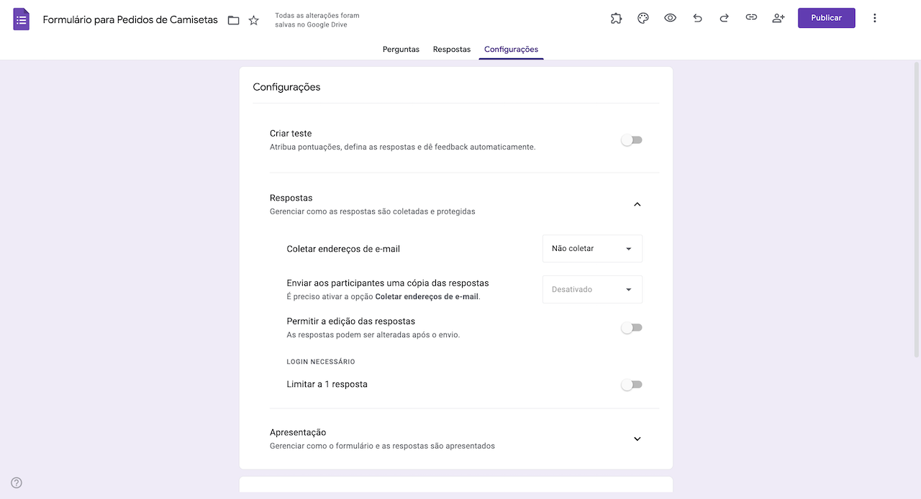
Task: Star the form title
Action: tap(253, 20)
